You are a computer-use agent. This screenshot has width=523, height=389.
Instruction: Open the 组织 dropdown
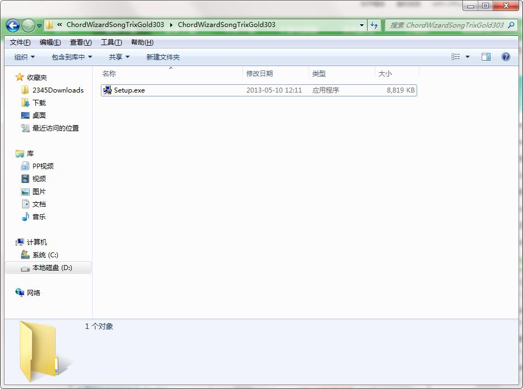click(24, 57)
